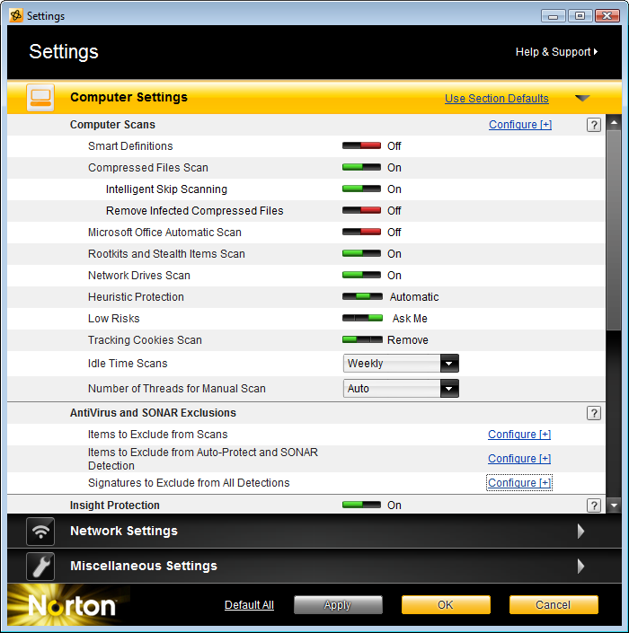Image resolution: width=629 pixels, height=633 pixels.
Task: Toggle Network Drives Scan switch
Action: (x=361, y=275)
